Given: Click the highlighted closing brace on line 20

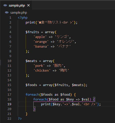Looking at the screenshot, I should [34, 109].
